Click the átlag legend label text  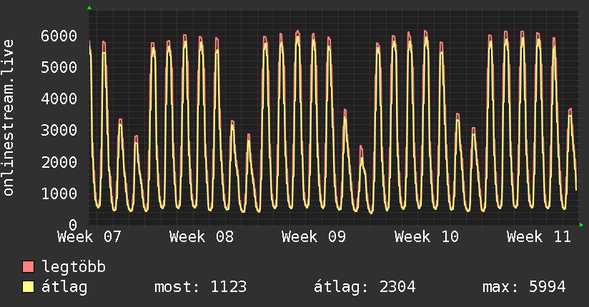[64, 287]
